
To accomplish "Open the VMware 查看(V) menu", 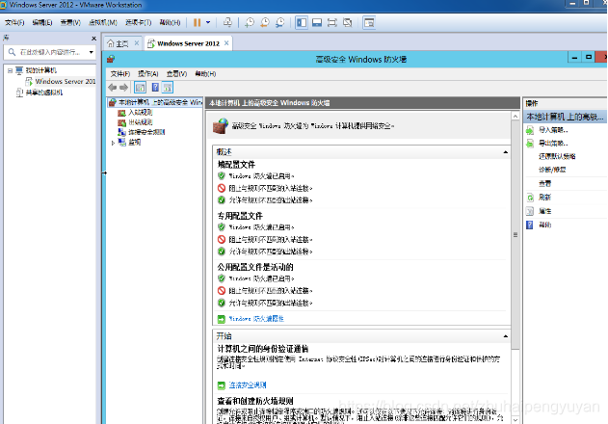I will pyautogui.click(x=70, y=22).
